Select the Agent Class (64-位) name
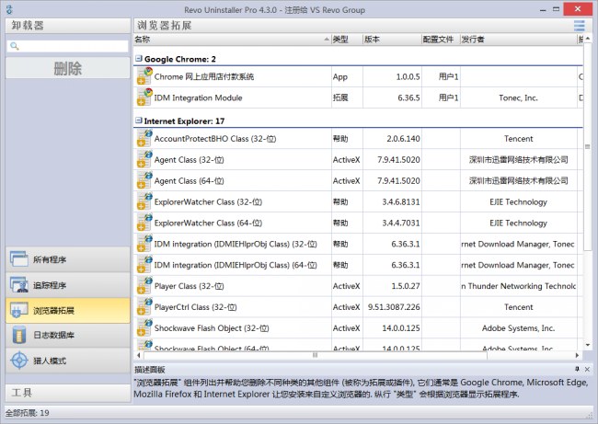598x424 pixels. (x=189, y=181)
